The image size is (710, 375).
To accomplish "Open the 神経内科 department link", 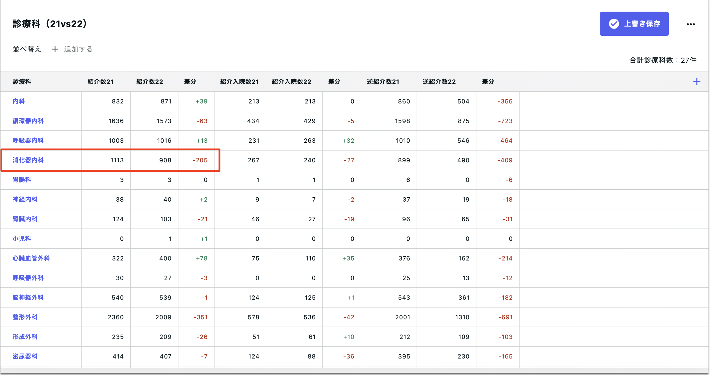I will [x=25, y=199].
